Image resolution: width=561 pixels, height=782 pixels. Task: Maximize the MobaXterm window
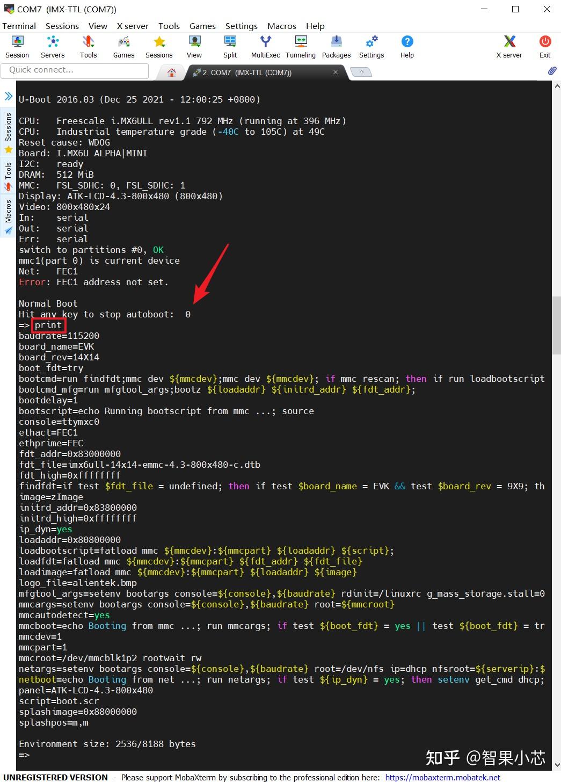tap(515, 9)
